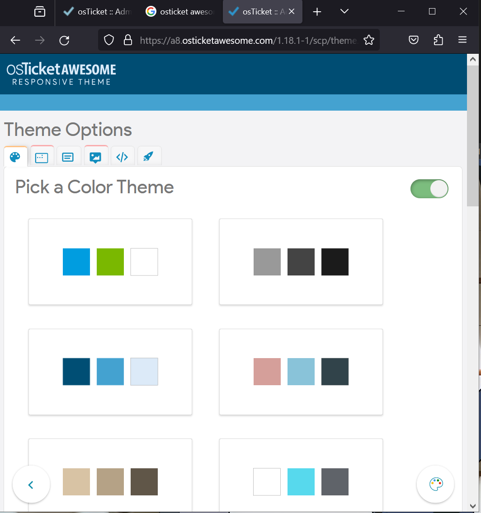Expand the list all tabs dropdown arrow
The image size is (481, 513).
344,12
